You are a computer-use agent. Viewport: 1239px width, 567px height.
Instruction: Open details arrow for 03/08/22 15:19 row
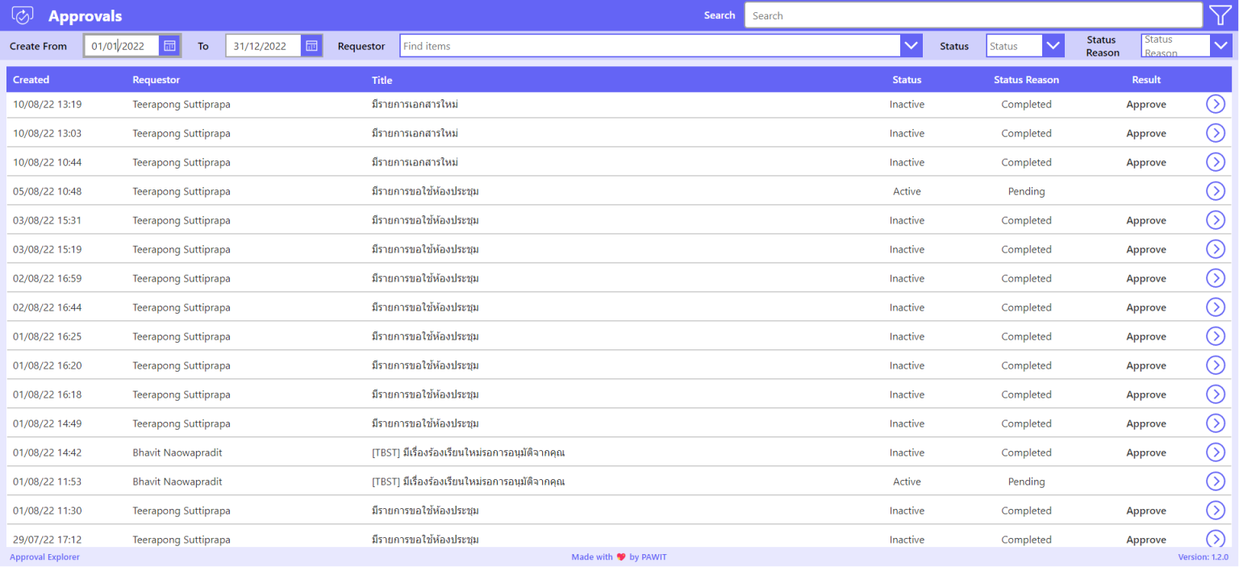1216,249
